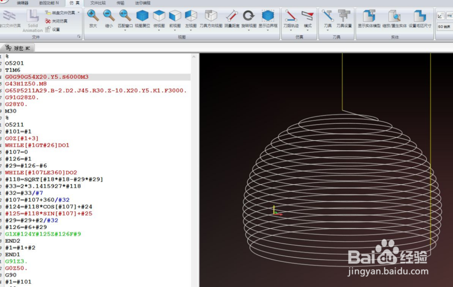Expand the 刀具 dropdown arrow
Screen dimensions: 453x287
(x=328, y=30)
